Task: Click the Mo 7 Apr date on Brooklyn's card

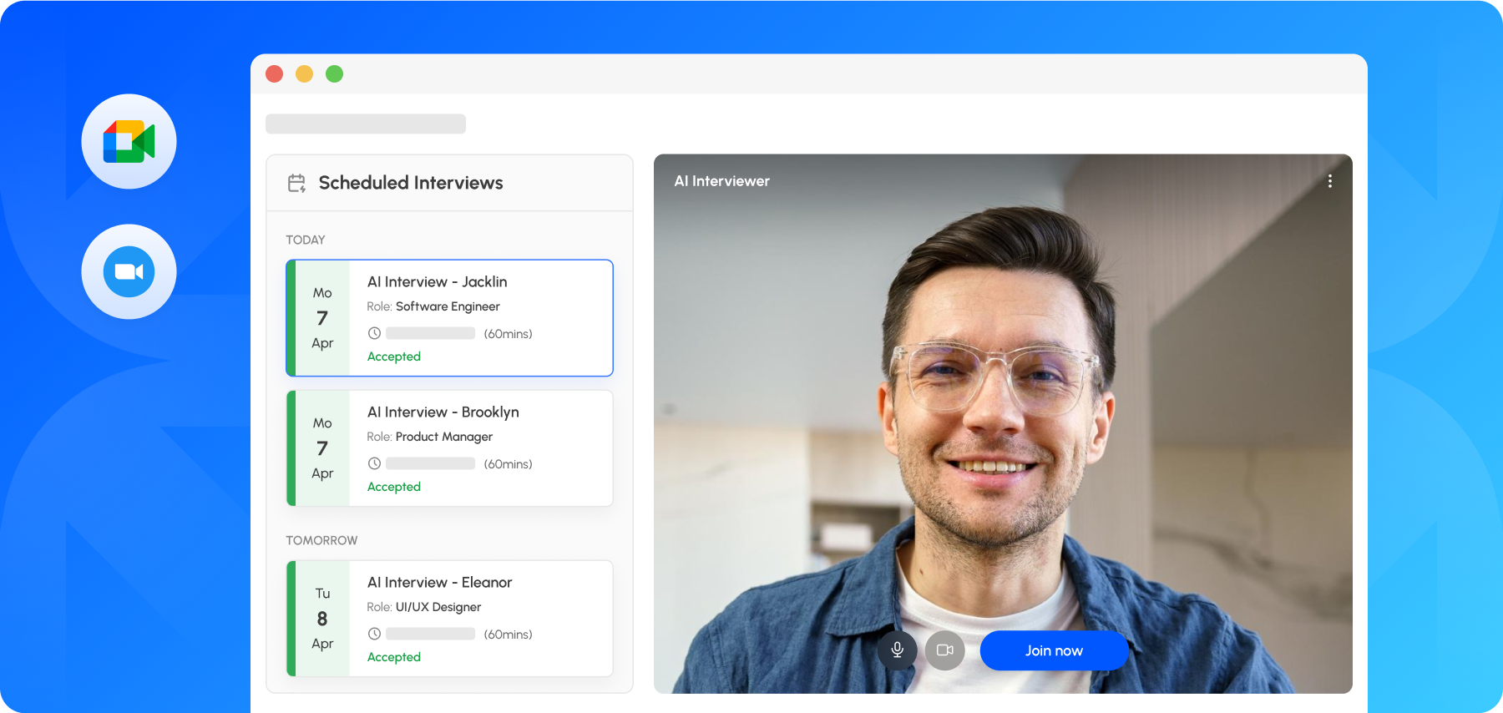Action: (322, 448)
